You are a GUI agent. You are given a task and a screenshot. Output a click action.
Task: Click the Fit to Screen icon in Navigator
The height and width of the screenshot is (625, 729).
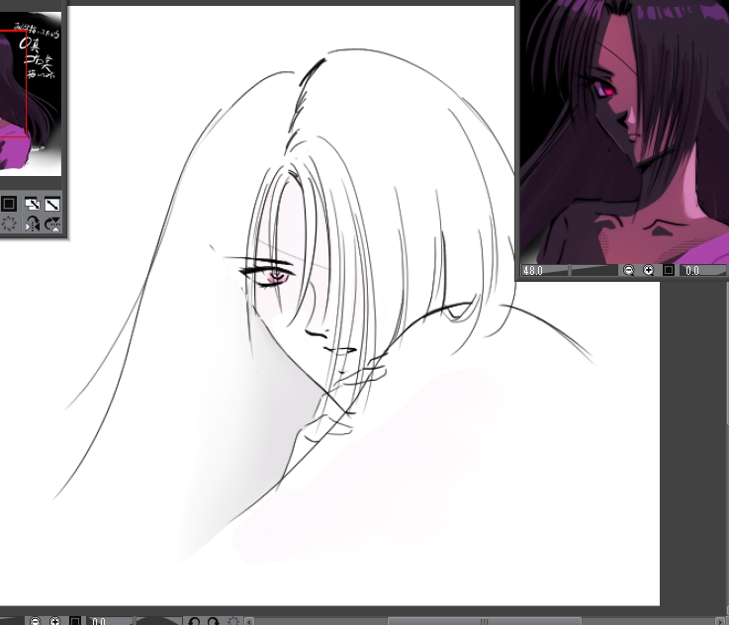[10, 204]
